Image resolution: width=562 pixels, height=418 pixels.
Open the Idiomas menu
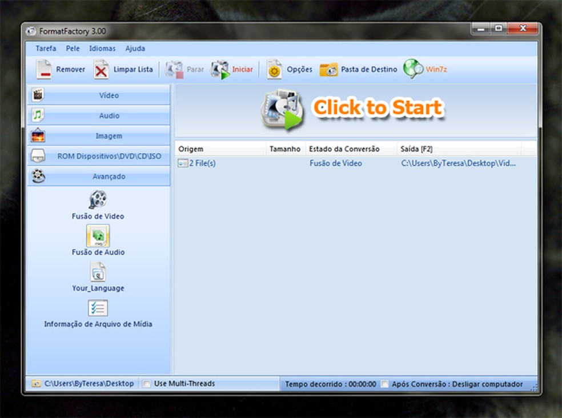click(102, 49)
